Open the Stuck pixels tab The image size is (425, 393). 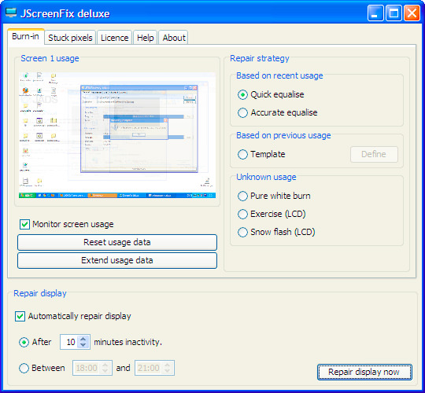(x=70, y=38)
